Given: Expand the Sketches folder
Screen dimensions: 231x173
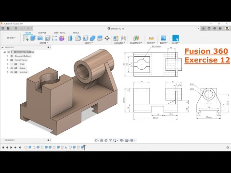Looking at the screenshot, I should 7,72.
